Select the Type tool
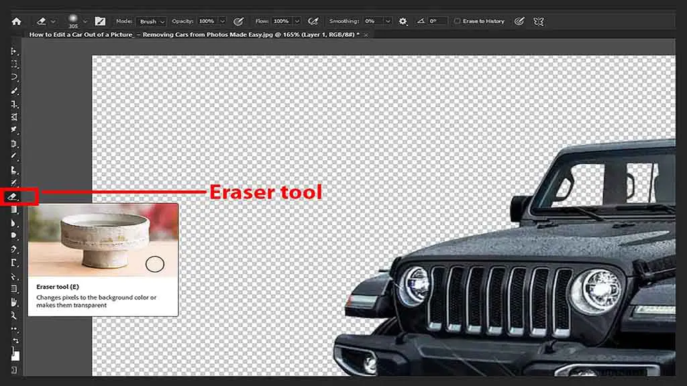This screenshot has width=687, height=386. tap(14, 263)
